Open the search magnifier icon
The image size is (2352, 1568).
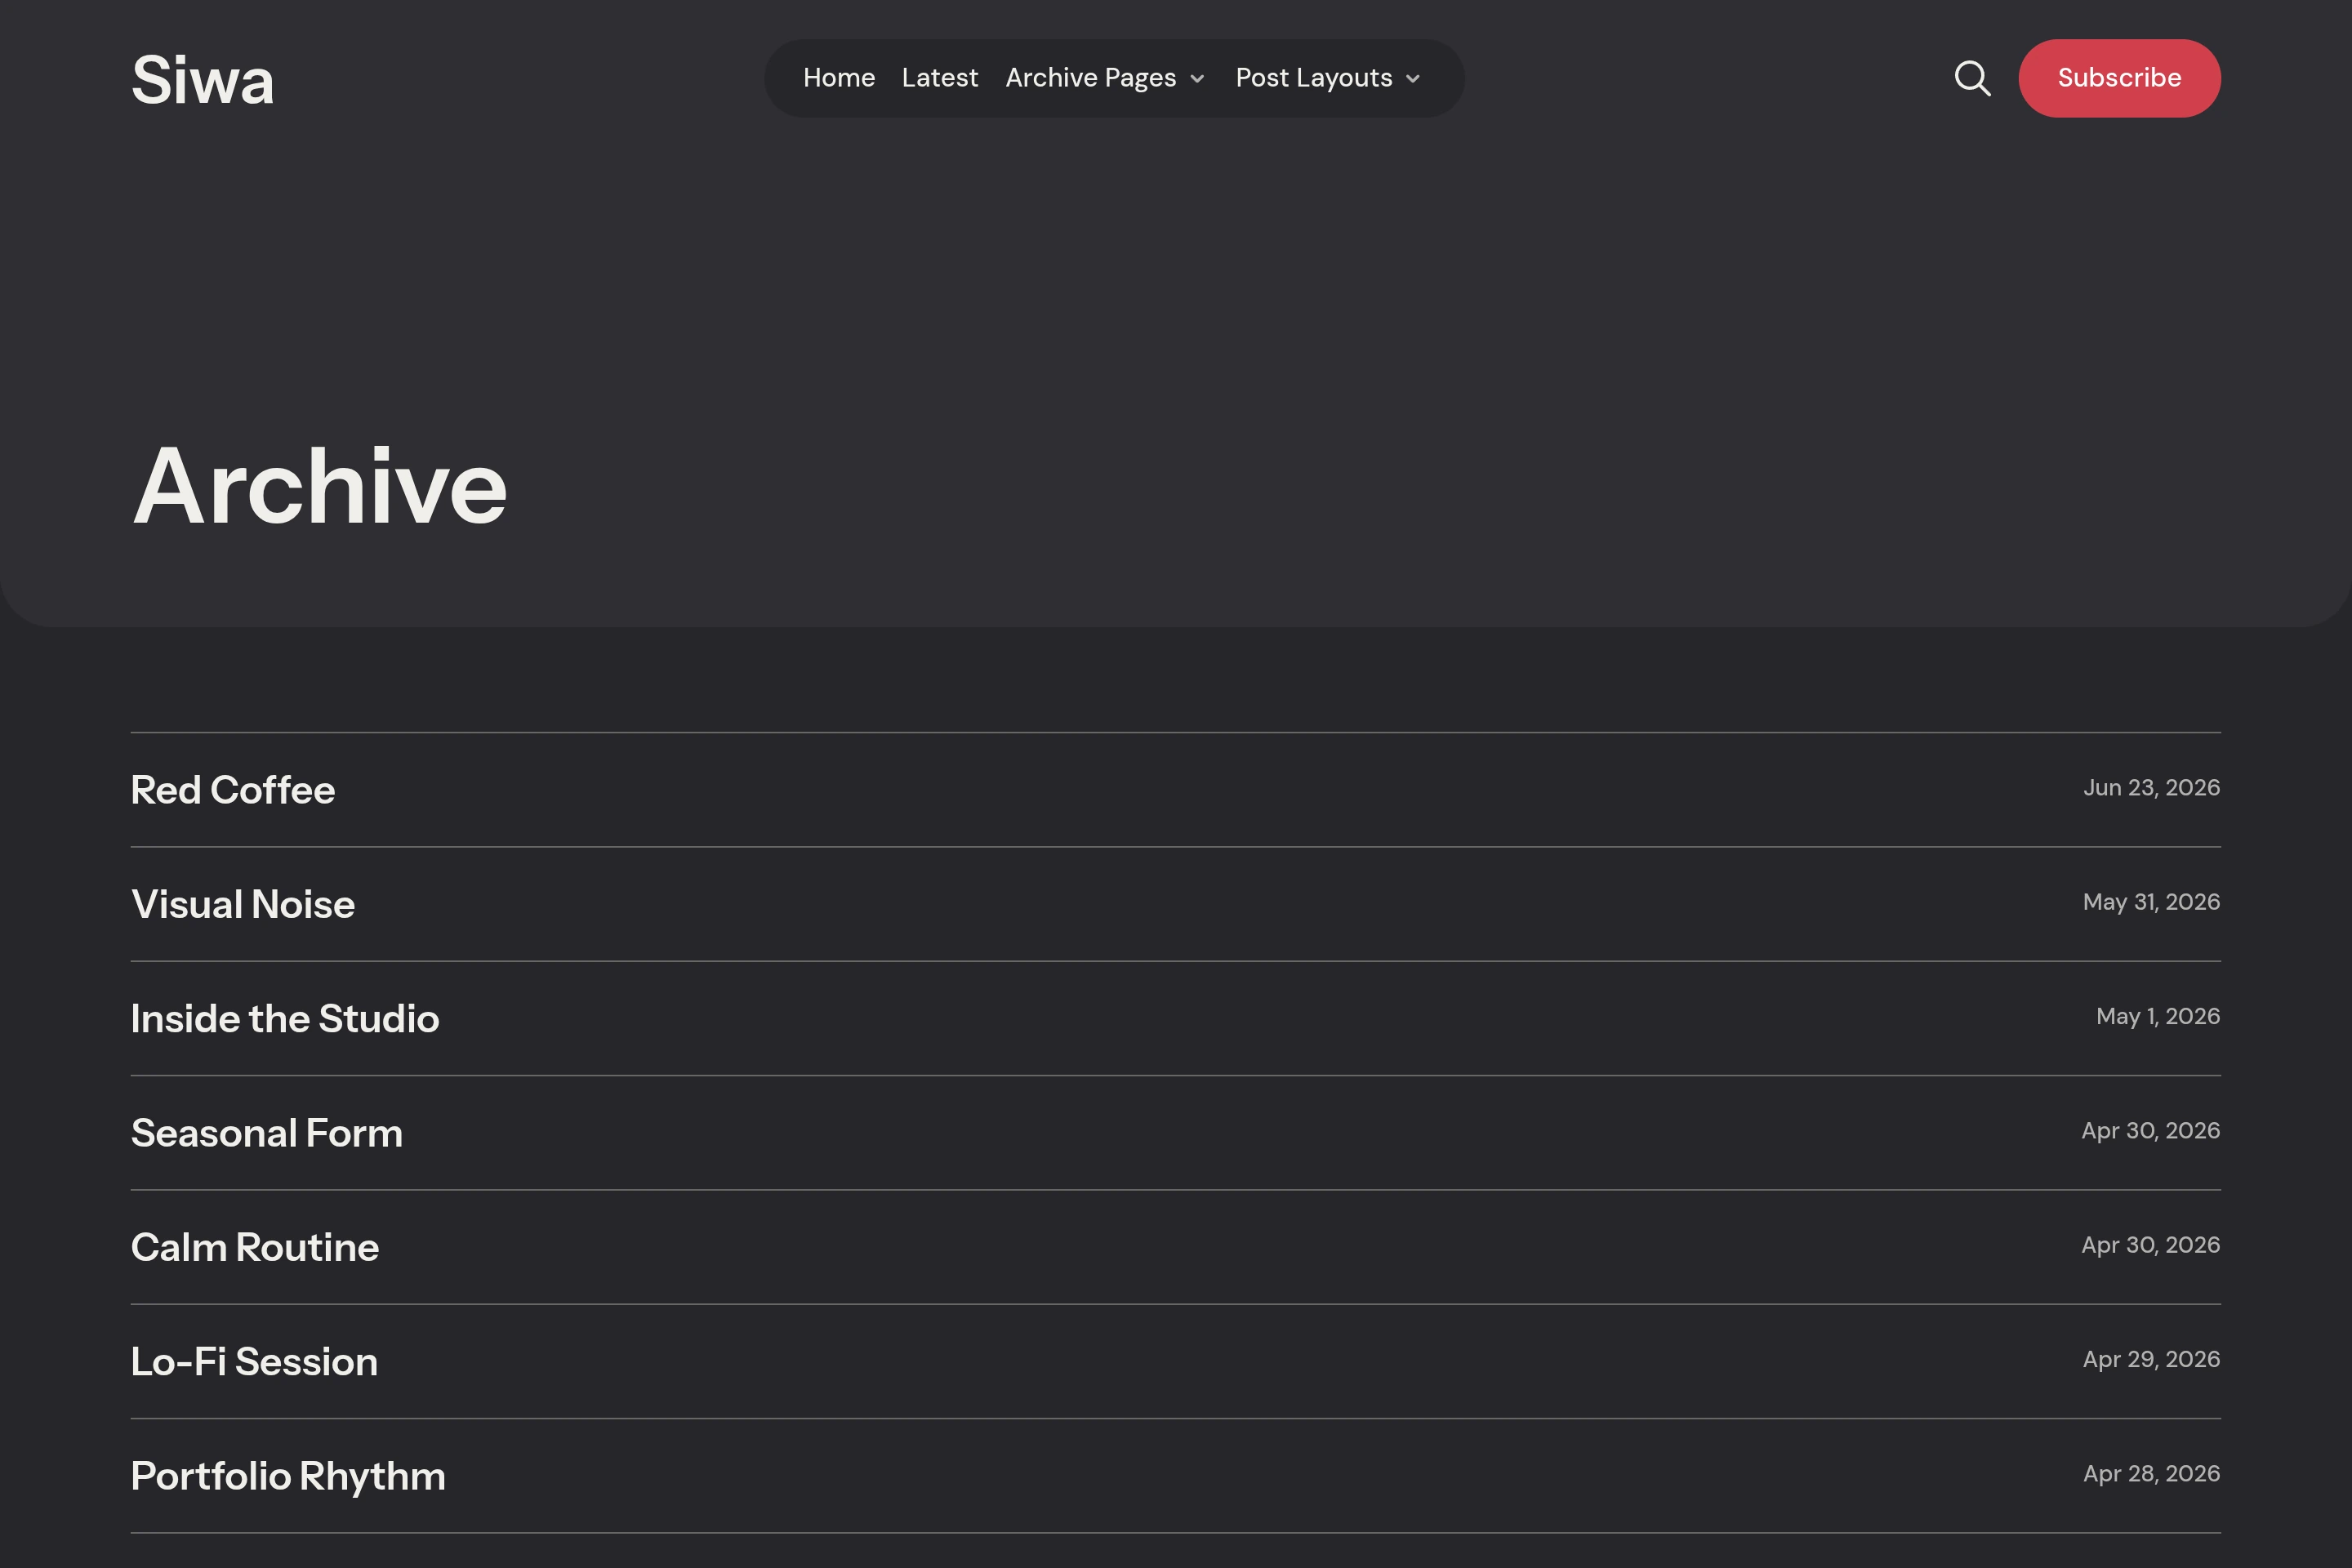point(1972,78)
